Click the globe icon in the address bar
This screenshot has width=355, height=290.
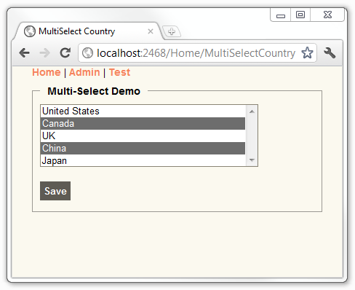coord(87,53)
